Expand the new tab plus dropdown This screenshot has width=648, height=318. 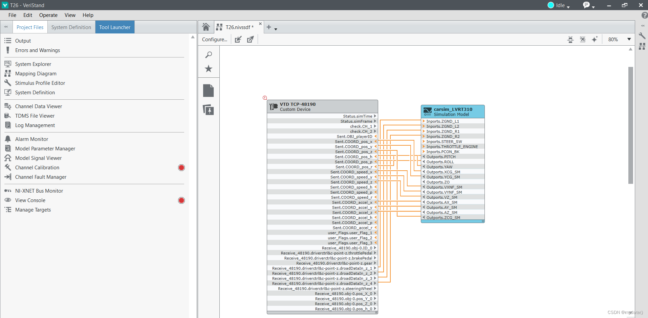coord(276,29)
